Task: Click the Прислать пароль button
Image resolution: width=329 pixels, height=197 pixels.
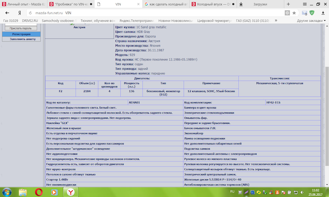Action: pos(21,28)
